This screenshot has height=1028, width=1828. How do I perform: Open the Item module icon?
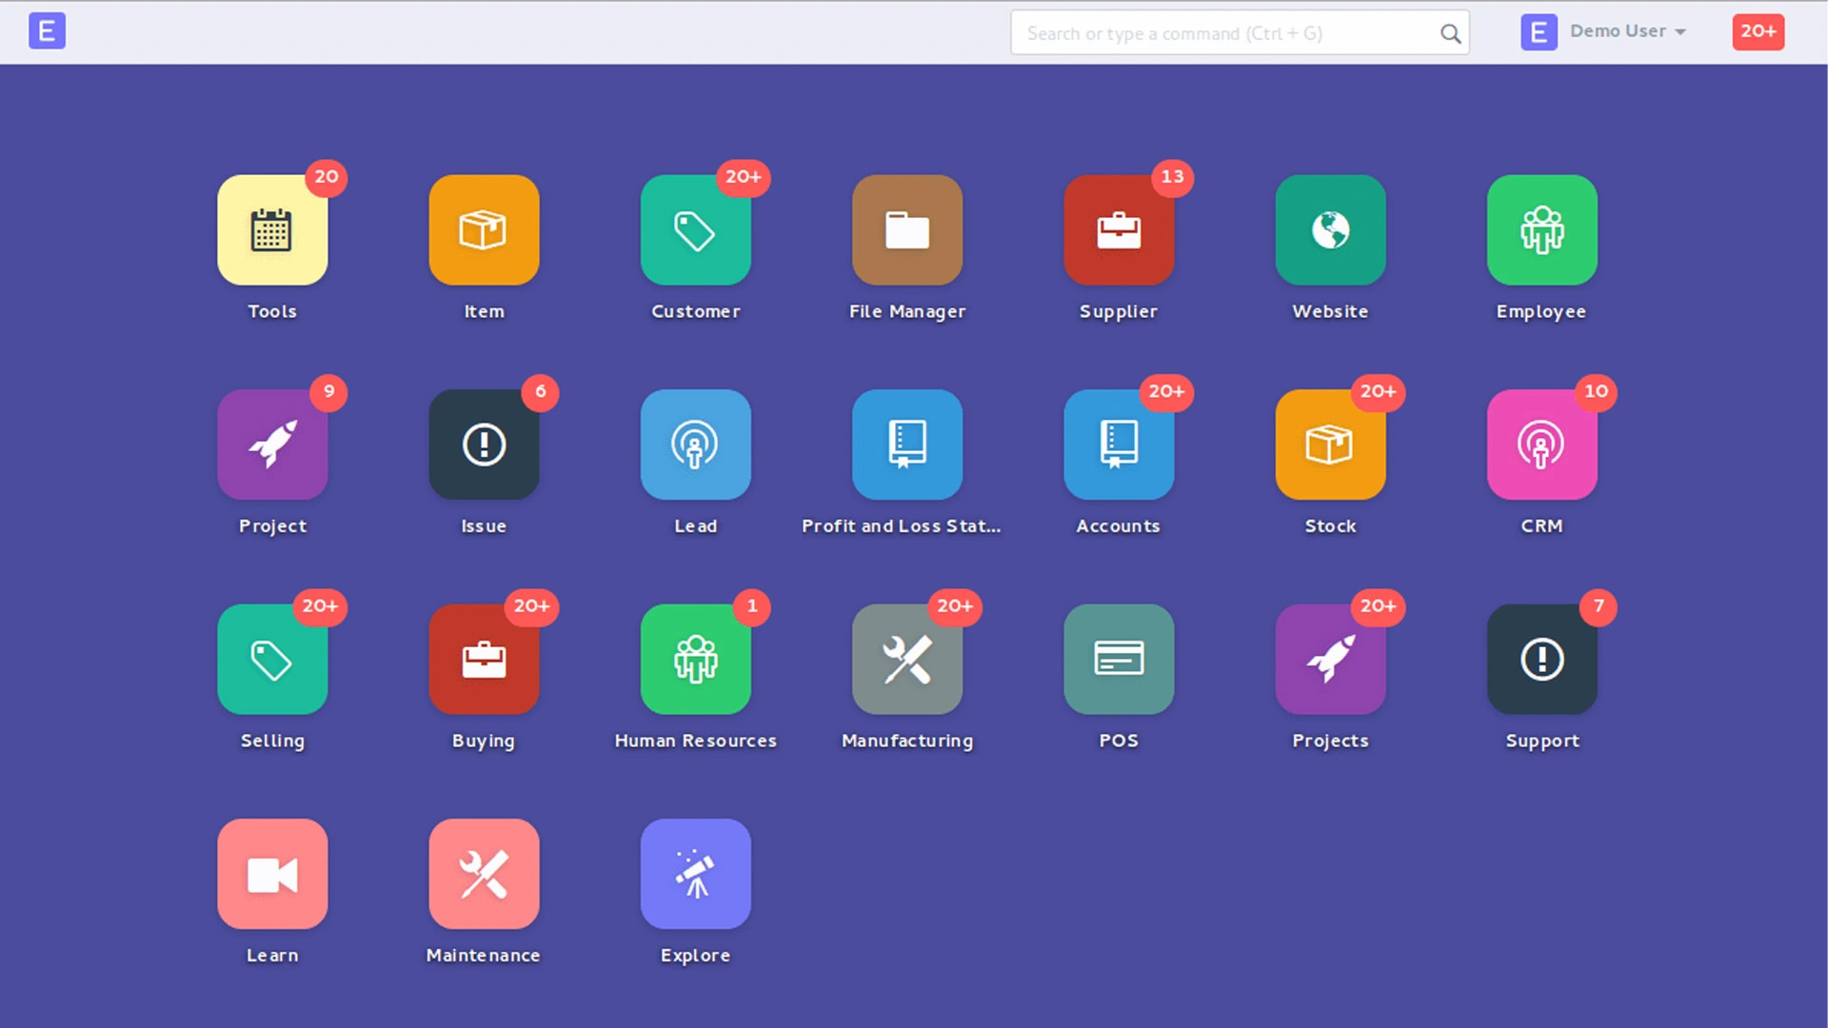pyautogui.click(x=484, y=229)
